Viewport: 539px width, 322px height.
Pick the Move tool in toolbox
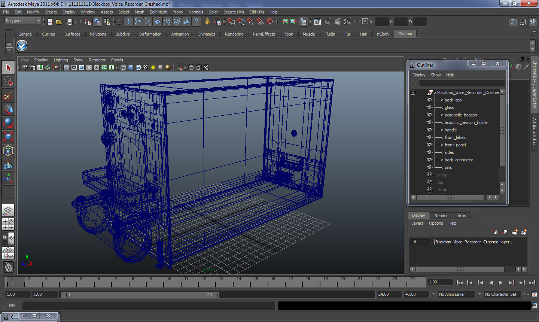coord(8,109)
